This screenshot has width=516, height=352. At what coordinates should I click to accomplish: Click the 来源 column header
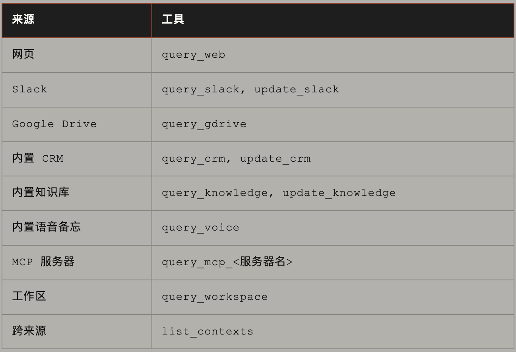click(x=23, y=20)
